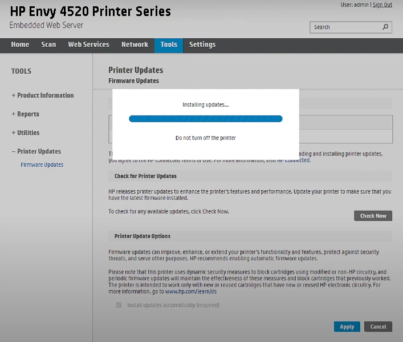The width and height of the screenshot is (403, 342).
Task: Sign out of the admin account
Action: [x=382, y=5]
